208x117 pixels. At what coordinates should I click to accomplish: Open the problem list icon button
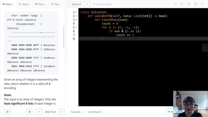pos(7,112)
